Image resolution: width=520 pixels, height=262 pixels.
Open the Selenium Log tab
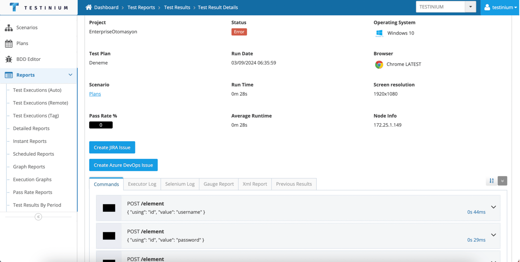tap(180, 184)
